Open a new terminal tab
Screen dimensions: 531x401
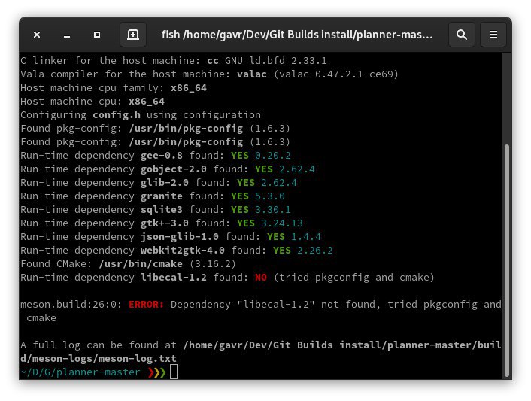133,35
